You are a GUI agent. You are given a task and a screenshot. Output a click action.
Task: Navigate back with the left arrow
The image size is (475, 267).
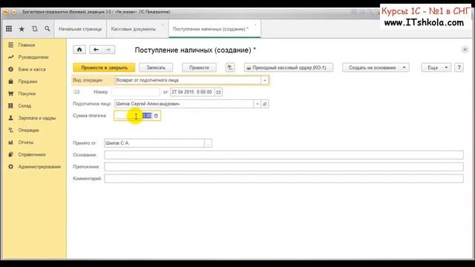(96, 50)
